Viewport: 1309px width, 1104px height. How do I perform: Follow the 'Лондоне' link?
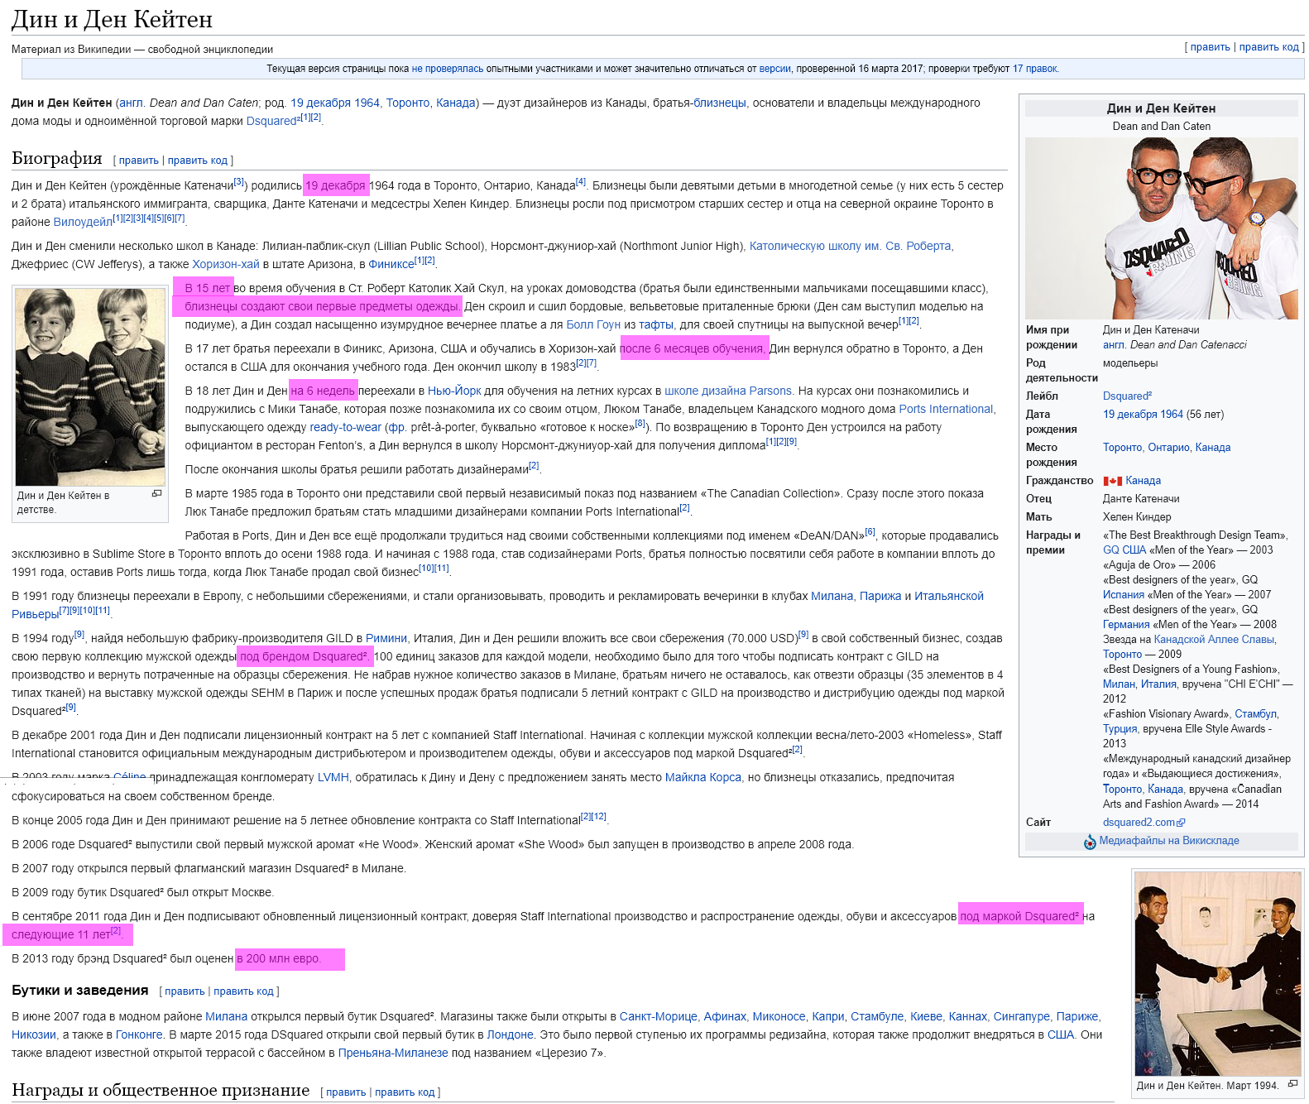(510, 1035)
